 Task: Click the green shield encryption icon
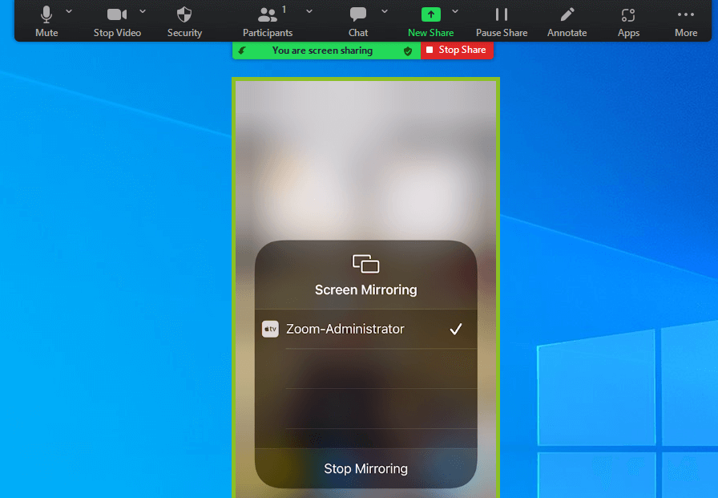pos(408,51)
